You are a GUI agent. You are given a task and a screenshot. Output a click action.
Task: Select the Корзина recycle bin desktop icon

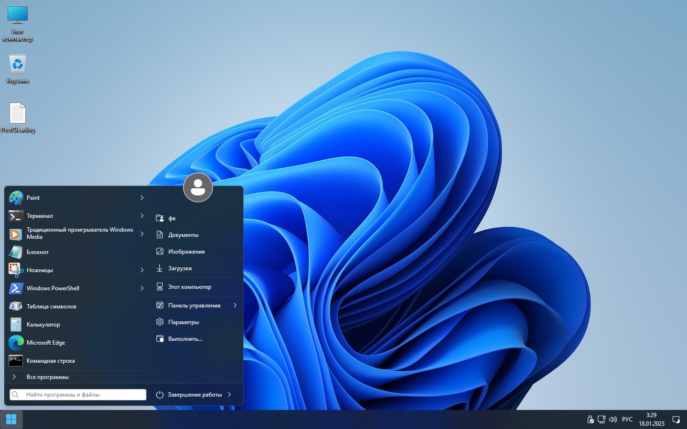(x=18, y=69)
